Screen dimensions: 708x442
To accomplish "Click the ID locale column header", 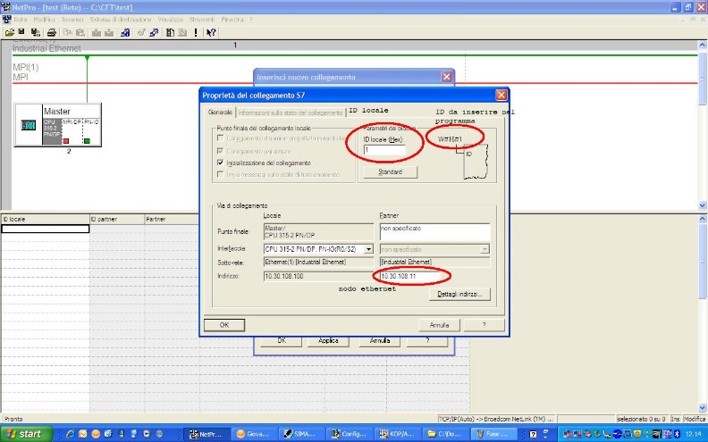I will 46,219.
